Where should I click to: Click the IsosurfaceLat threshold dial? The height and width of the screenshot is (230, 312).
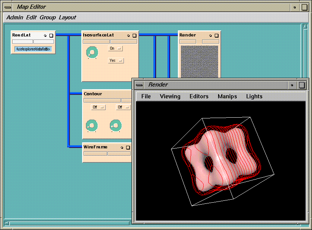pyautogui.click(x=92, y=52)
